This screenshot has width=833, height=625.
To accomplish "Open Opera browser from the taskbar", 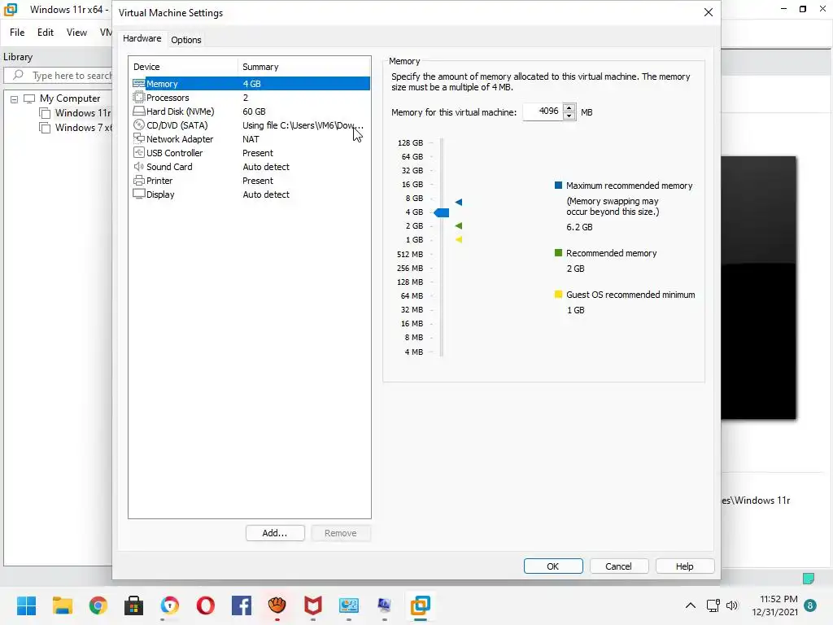I will [x=206, y=605].
